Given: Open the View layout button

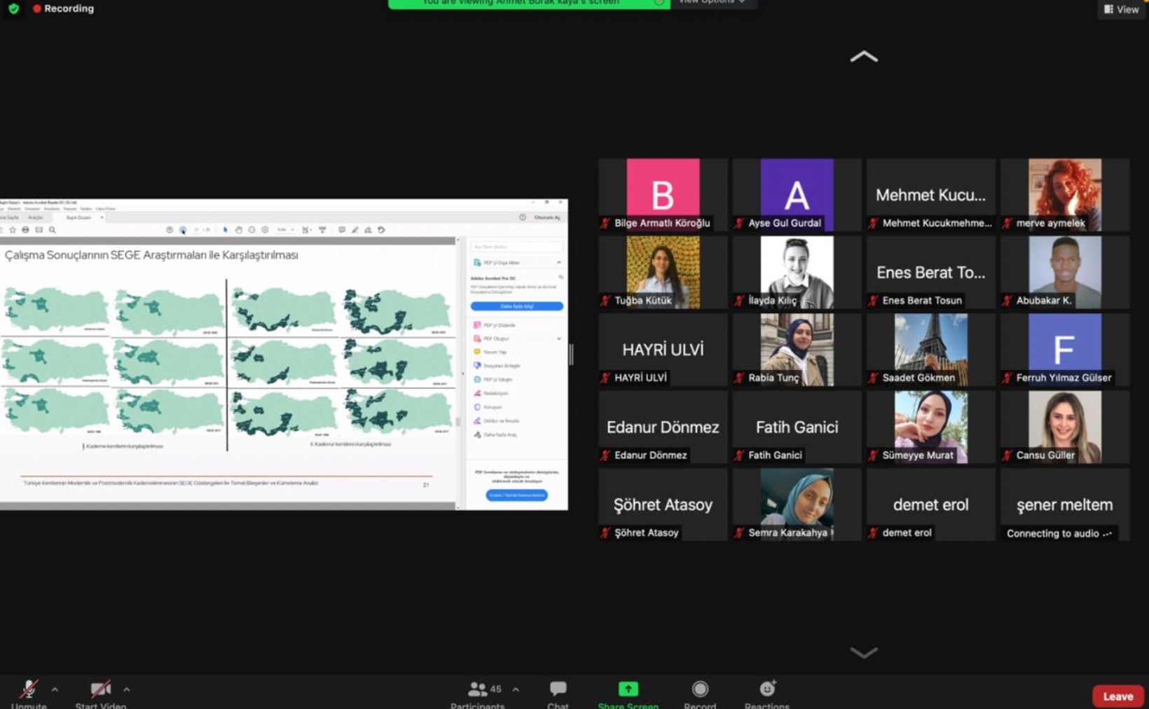Looking at the screenshot, I should (x=1121, y=9).
